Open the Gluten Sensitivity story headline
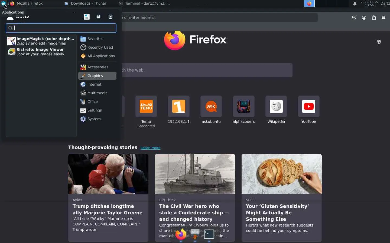Image resolution: width=390 pixels, height=243 pixels. coord(277,213)
